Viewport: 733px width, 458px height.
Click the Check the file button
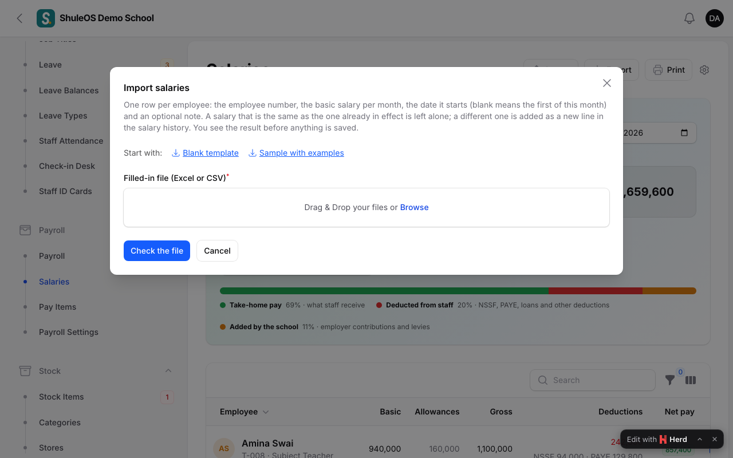tap(157, 251)
